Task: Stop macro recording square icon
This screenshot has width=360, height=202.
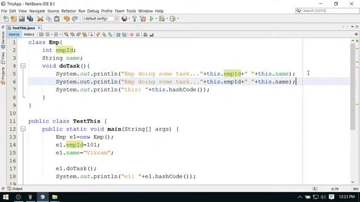Action: coord(138,35)
